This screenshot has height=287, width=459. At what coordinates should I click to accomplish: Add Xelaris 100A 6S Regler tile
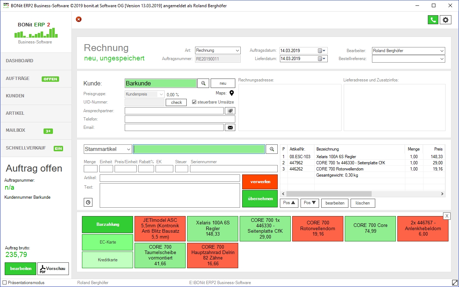pos(212,229)
